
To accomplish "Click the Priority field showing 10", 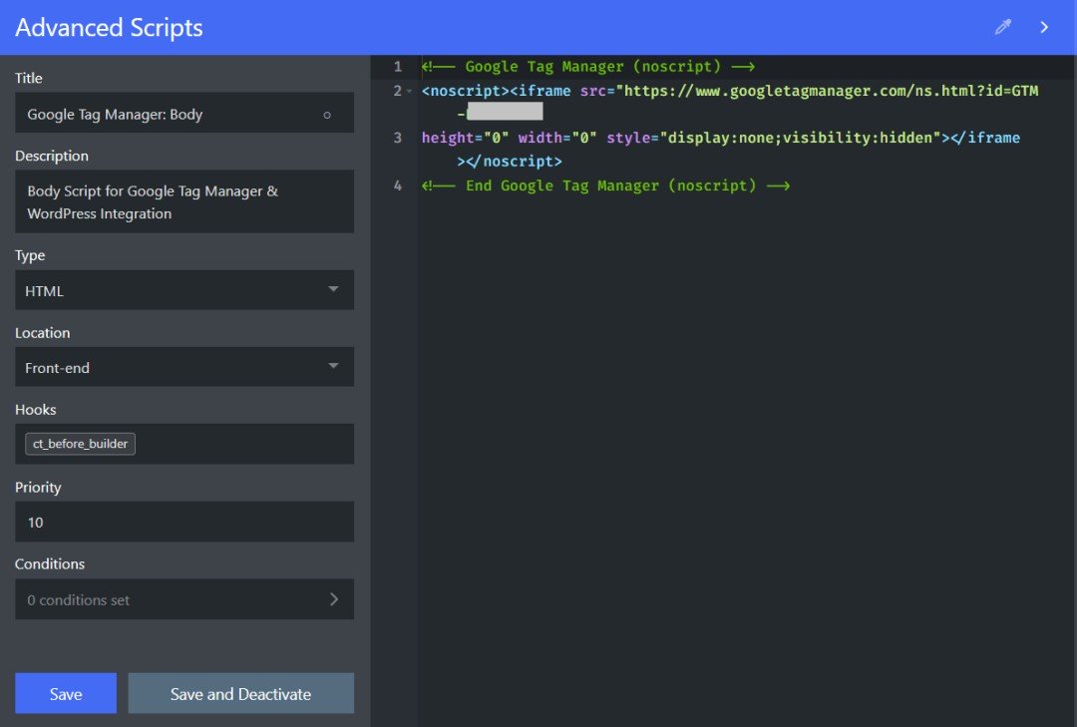I will (x=184, y=522).
